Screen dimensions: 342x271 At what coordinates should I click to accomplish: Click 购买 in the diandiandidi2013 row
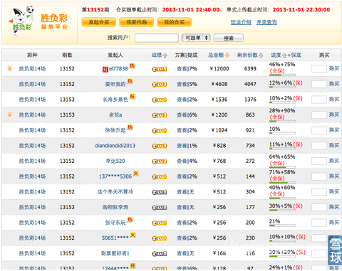pos(334,146)
